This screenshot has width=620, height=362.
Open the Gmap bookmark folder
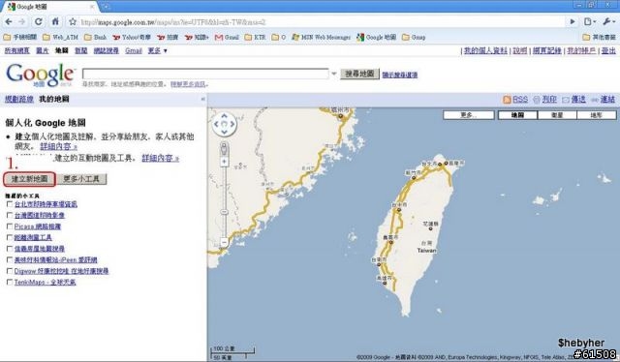tap(414, 37)
